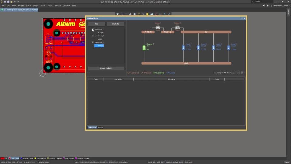The height and width of the screenshot is (164, 291).
Task: Open the Route menu
Action: (50, 5)
